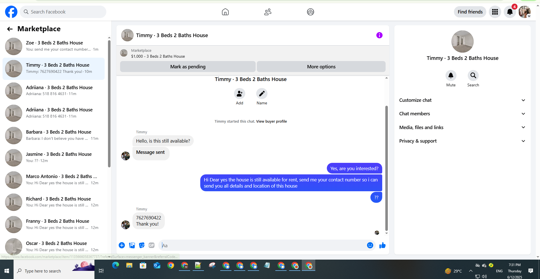The image size is (540, 279).
Task: Click More options button
Action: (321, 67)
